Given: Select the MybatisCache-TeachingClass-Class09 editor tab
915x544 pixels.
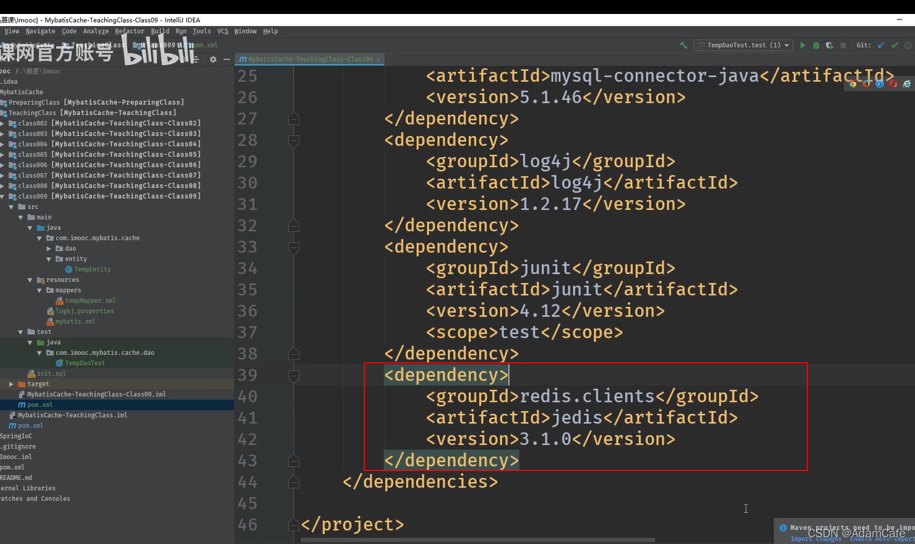Looking at the screenshot, I should 310,59.
